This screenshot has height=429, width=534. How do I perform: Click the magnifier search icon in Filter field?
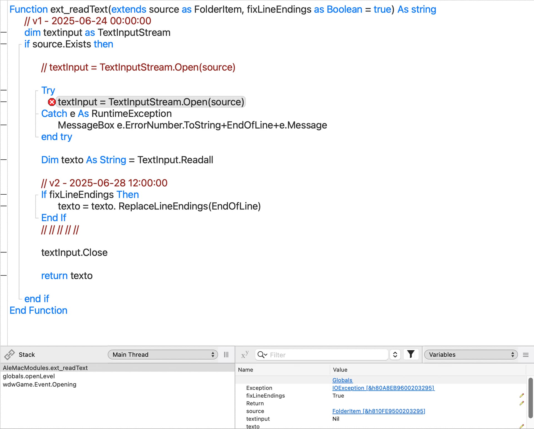click(x=262, y=355)
